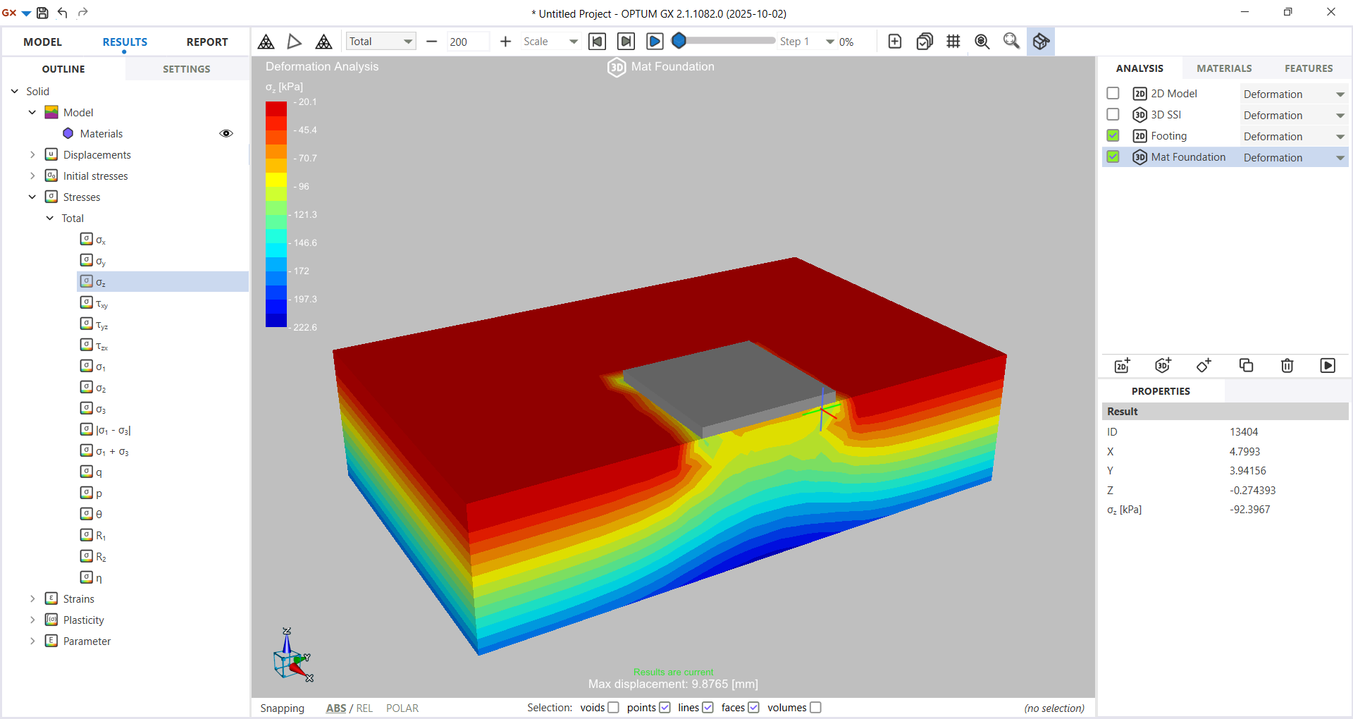Click the scale factor input field showing 200
Screen dimensions: 1353x719
pos(467,42)
